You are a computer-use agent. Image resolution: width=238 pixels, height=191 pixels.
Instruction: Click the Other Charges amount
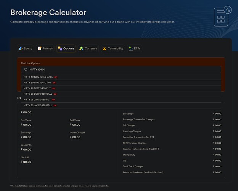(75, 137)
